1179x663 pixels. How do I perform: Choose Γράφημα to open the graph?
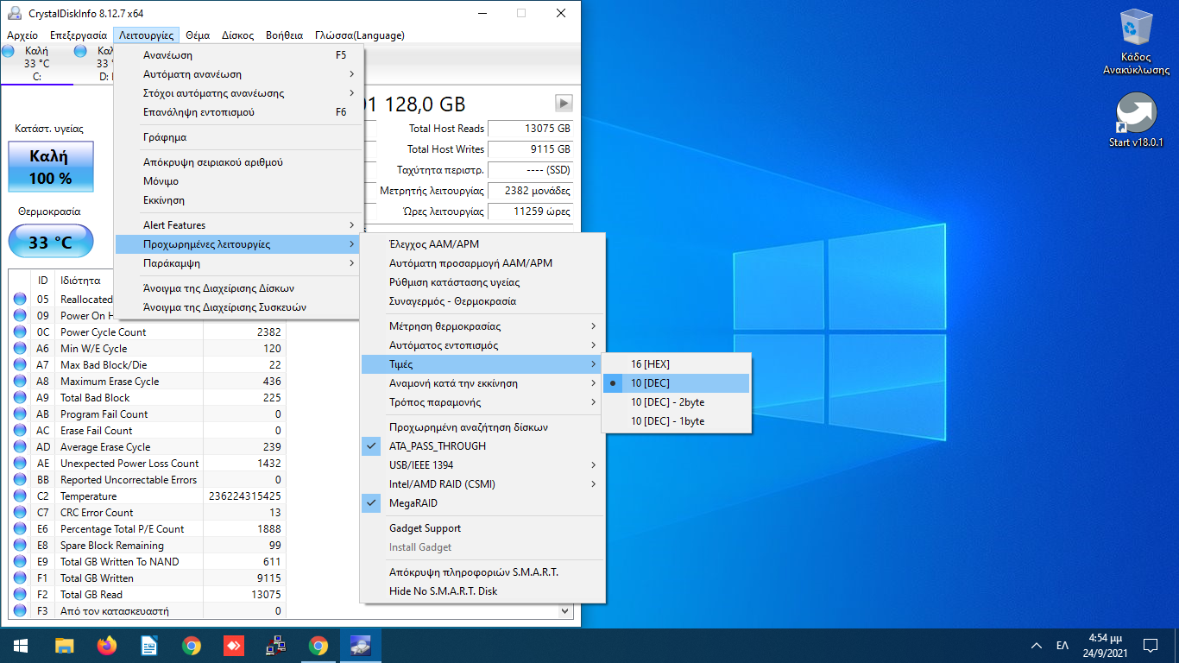tap(238, 137)
